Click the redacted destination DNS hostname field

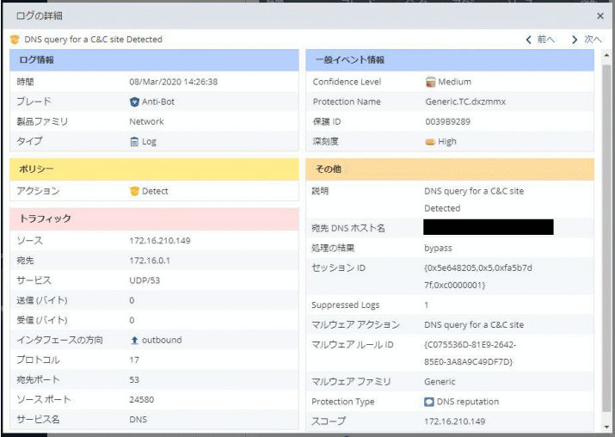488,228
